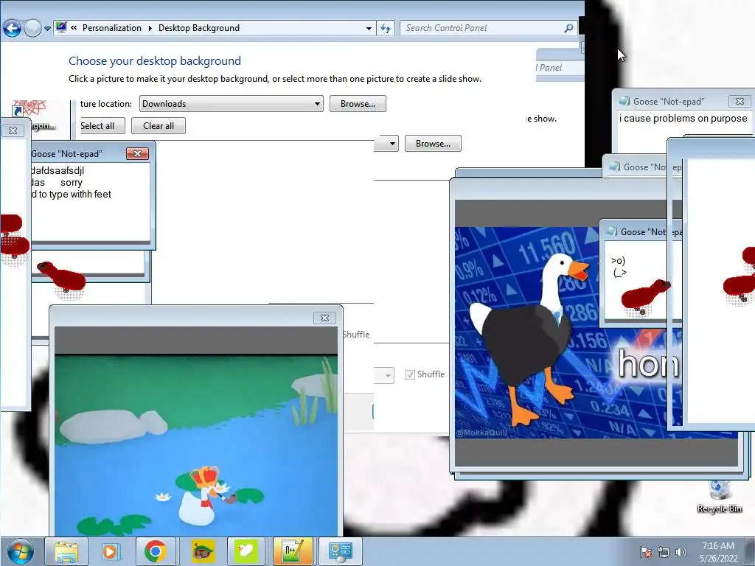This screenshot has width=755, height=566.
Task: Close the goose pond picture window
Action: (x=324, y=318)
